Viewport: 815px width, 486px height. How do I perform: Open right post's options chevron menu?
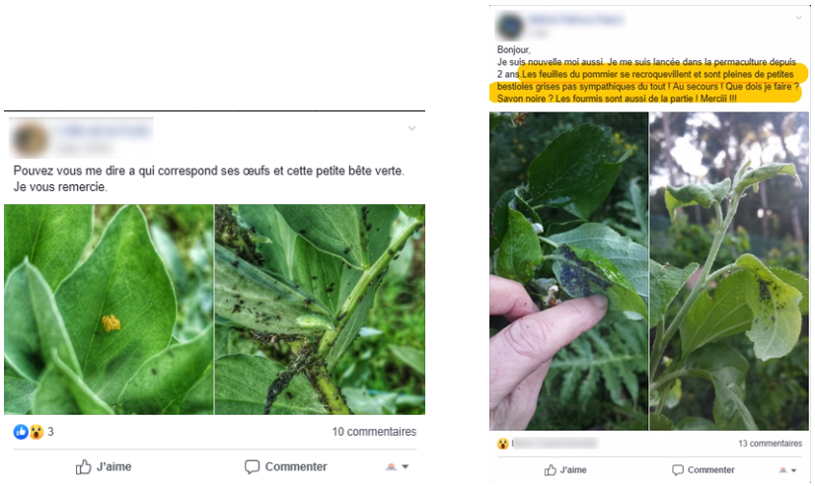click(x=798, y=18)
